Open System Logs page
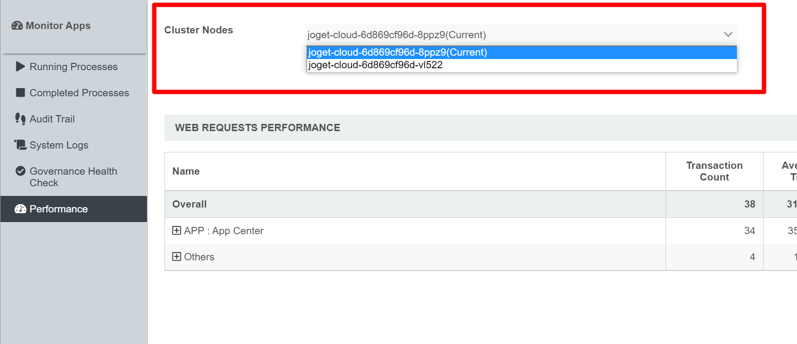Image resolution: width=797 pixels, height=344 pixels. (59, 145)
